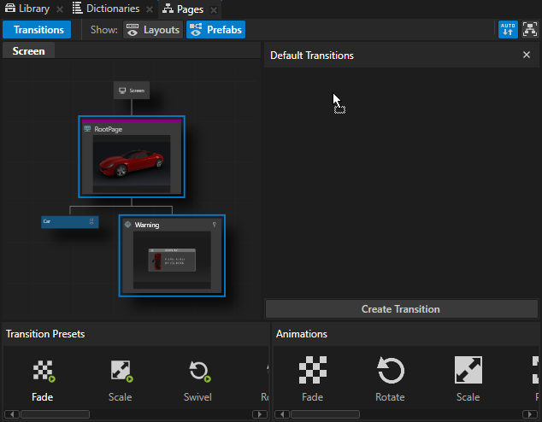This screenshot has height=422, width=542.
Task: Toggle the Prefabs show option
Action: (x=215, y=30)
